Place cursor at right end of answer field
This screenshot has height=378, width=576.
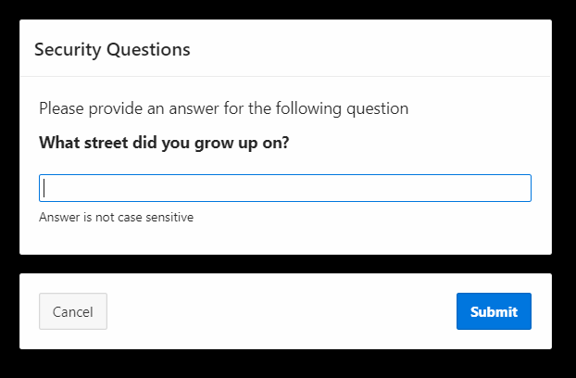click(x=525, y=188)
